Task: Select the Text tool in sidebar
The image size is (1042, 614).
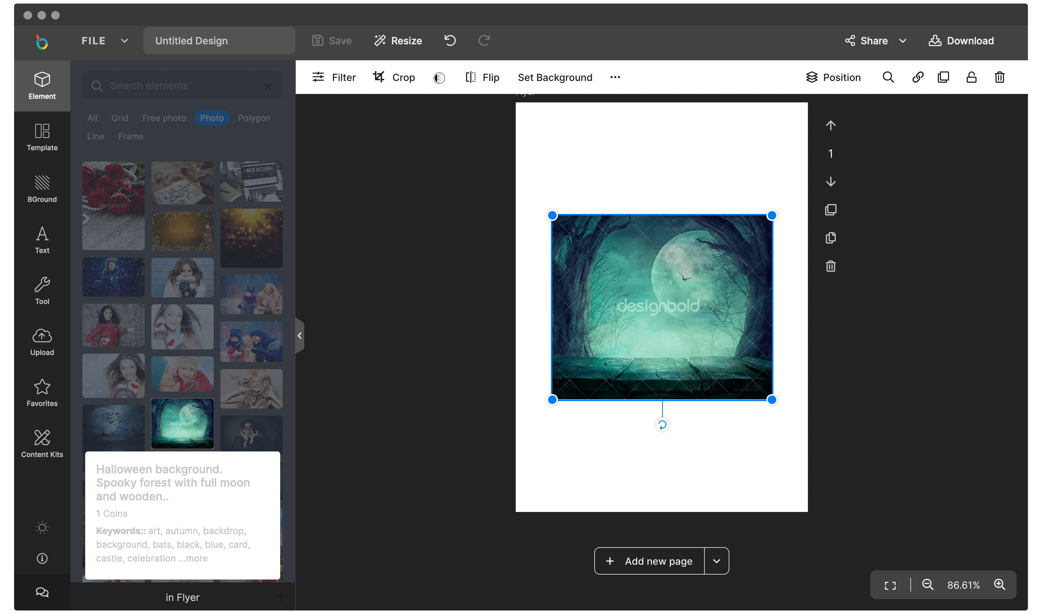Action: [x=42, y=240]
